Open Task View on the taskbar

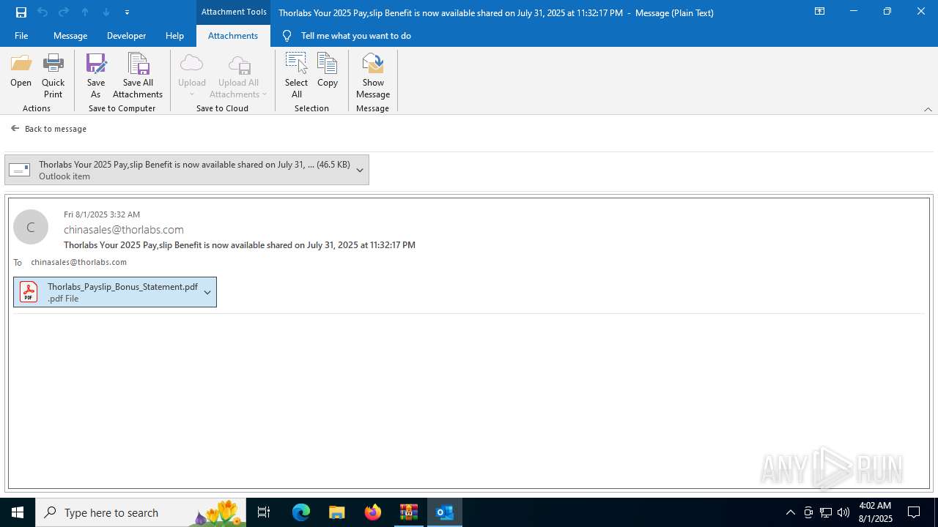click(x=264, y=512)
